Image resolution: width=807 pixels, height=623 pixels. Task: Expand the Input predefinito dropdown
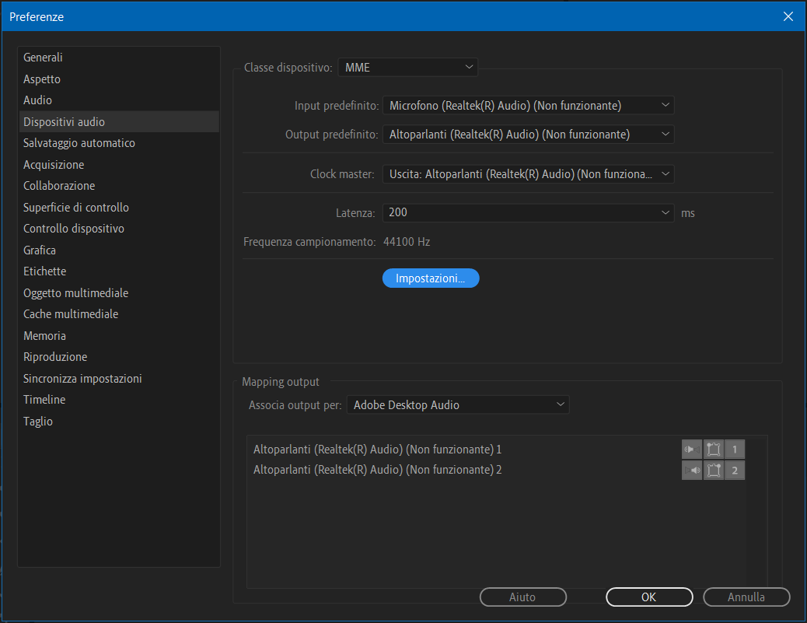pos(528,106)
